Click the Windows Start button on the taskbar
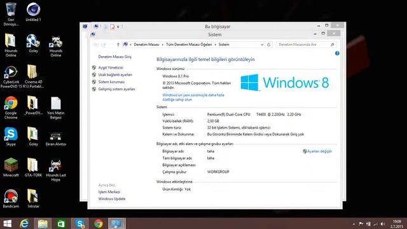The width and height of the screenshot is (407, 229). click(x=8, y=223)
